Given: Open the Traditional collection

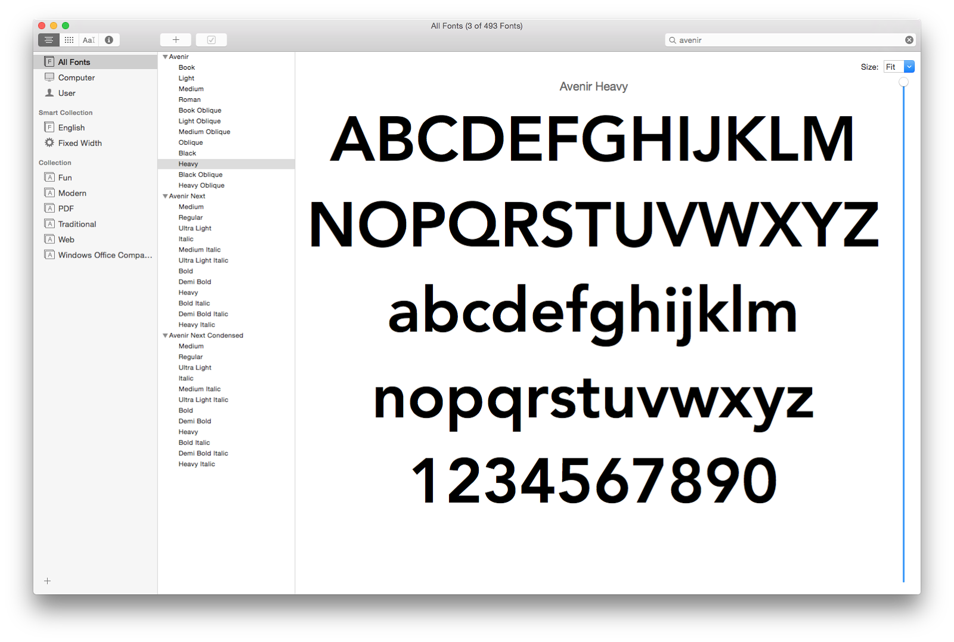Looking at the screenshot, I should [x=95, y=224].
